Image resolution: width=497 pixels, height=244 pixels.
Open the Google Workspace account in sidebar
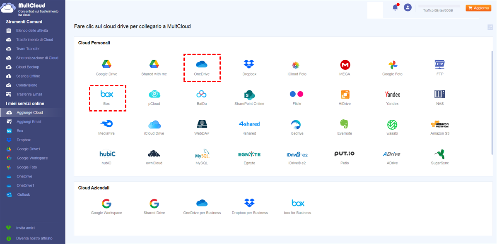click(x=32, y=158)
